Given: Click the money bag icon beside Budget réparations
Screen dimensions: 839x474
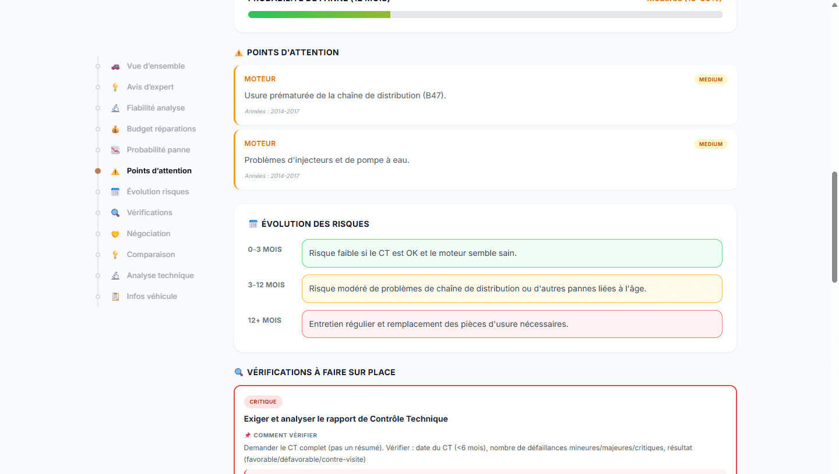Looking at the screenshot, I should [115, 129].
